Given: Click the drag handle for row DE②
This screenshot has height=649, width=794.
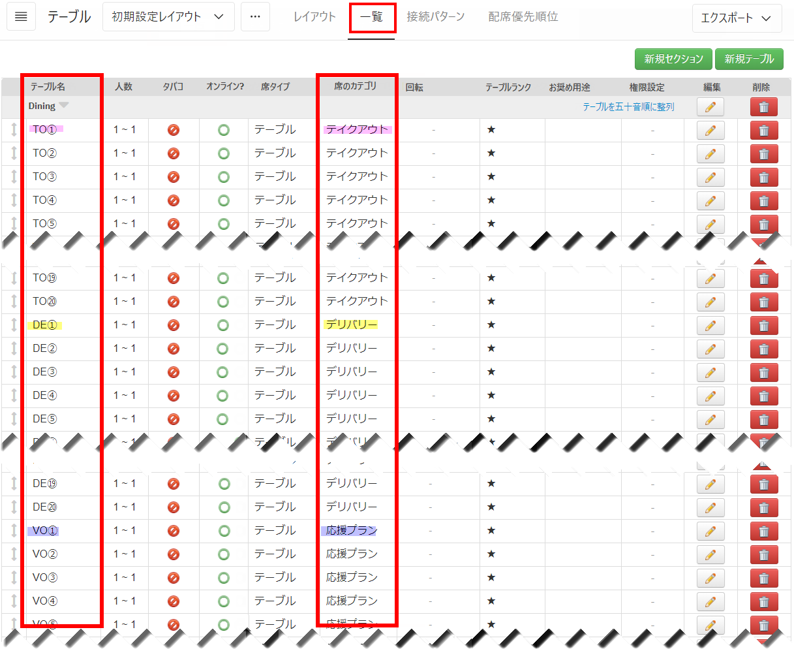Looking at the screenshot, I should point(13,348).
